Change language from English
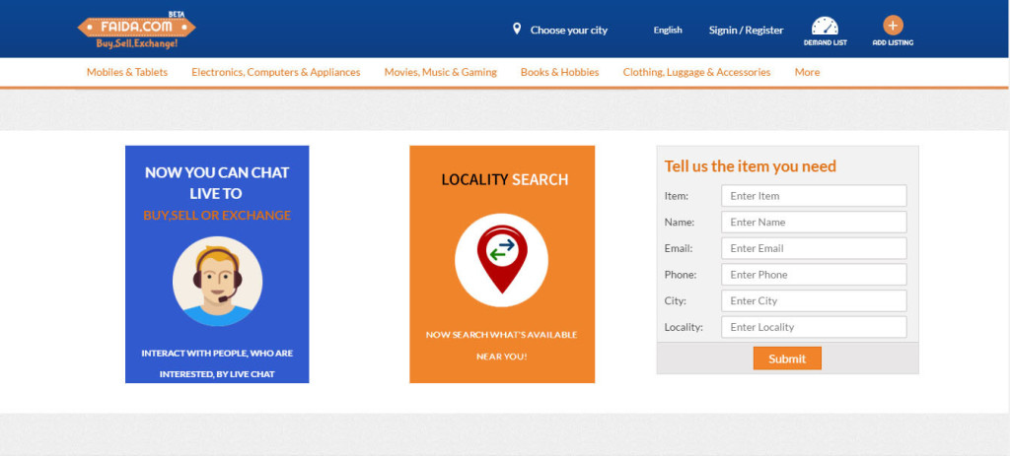 pyautogui.click(x=668, y=31)
